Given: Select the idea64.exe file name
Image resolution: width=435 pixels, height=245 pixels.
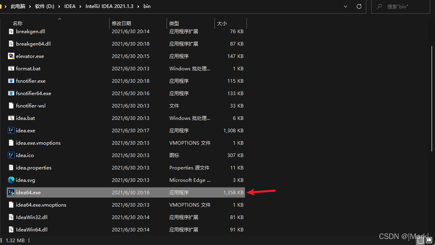Looking at the screenshot, I should 28,192.
